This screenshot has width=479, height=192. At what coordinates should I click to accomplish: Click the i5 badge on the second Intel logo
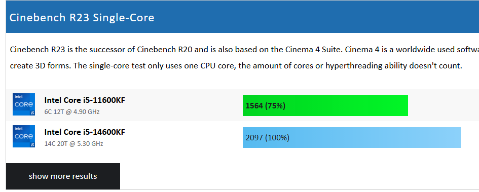[x=32, y=145]
